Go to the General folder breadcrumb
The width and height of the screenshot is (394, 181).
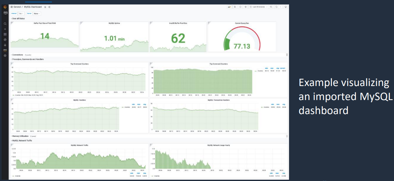17,7
